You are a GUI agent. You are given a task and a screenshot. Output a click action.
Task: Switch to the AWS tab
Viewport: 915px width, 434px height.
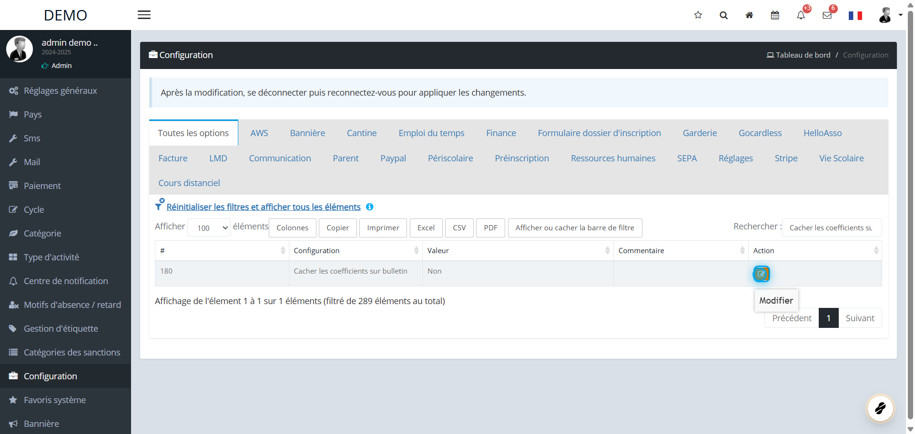point(259,133)
